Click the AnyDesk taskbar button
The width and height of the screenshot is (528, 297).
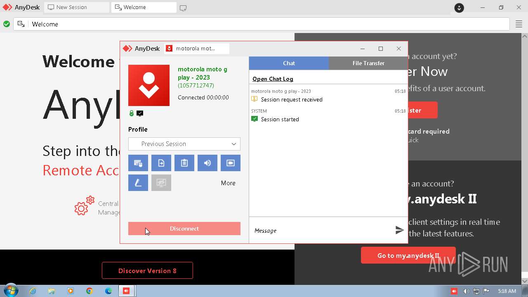[x=127, y=291]
